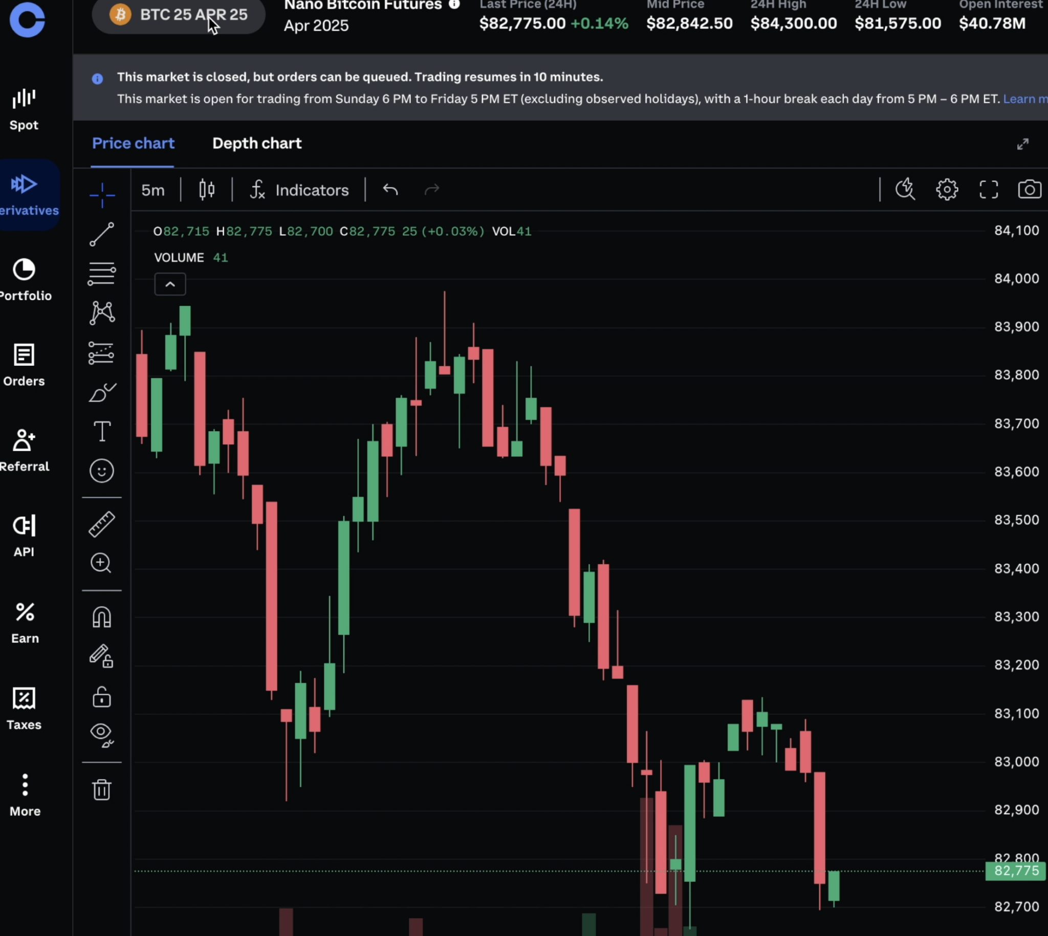
Task: Open the text annotation tool
Action: point(102,432)
